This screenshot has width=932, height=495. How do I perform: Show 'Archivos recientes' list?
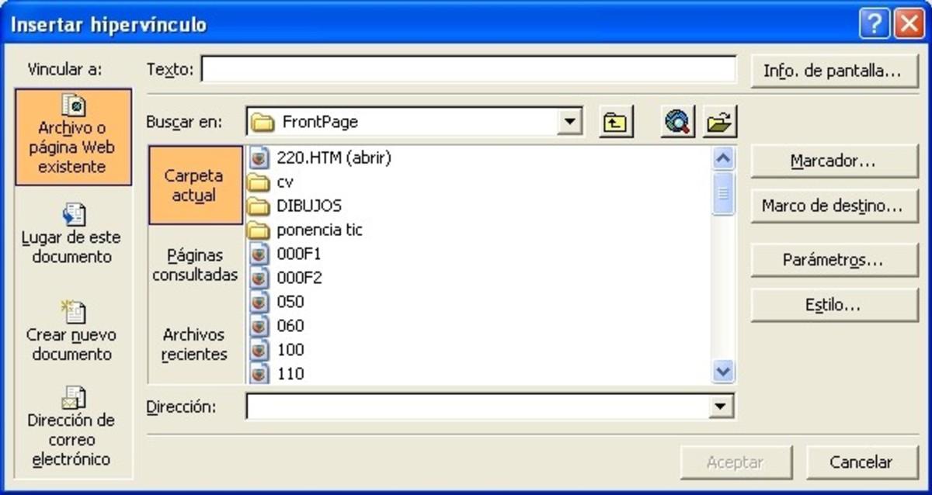coord(194,344)
